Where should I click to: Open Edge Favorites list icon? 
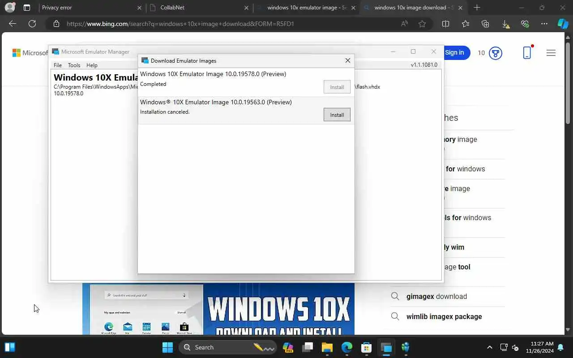[x=466, y=24]
